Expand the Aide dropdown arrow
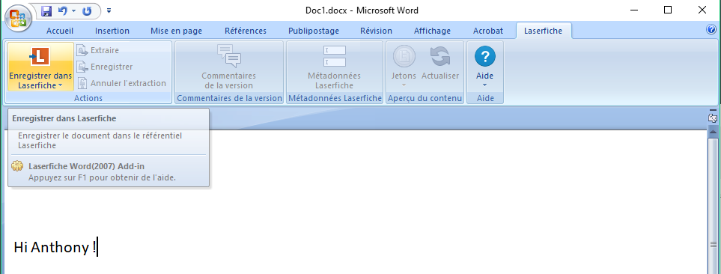 (484, 85)
